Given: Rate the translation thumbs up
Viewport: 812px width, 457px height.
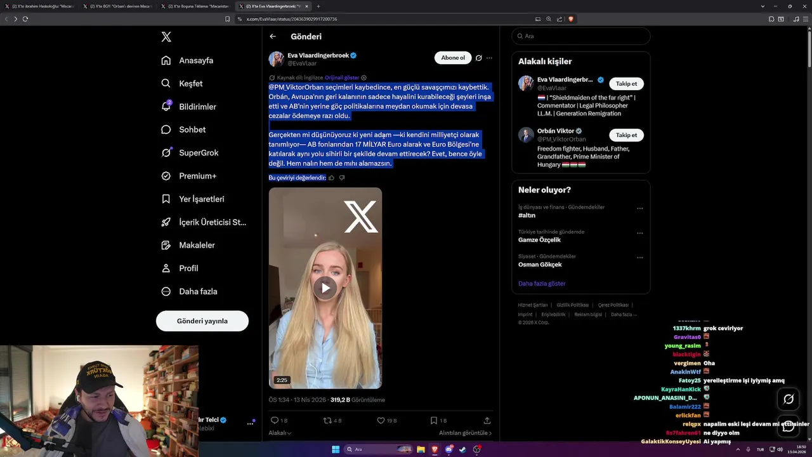Looking at the screenshot, I should (332, 178).
